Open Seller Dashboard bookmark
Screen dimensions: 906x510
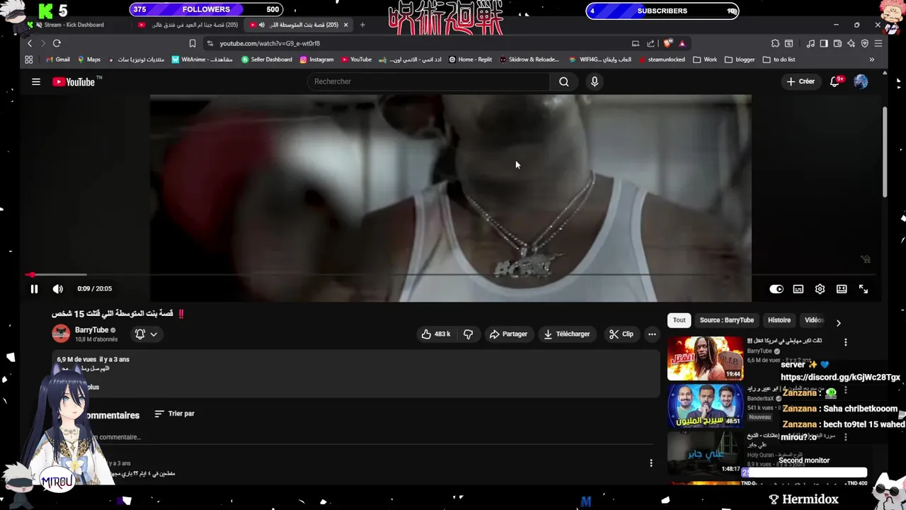(267, 59)
